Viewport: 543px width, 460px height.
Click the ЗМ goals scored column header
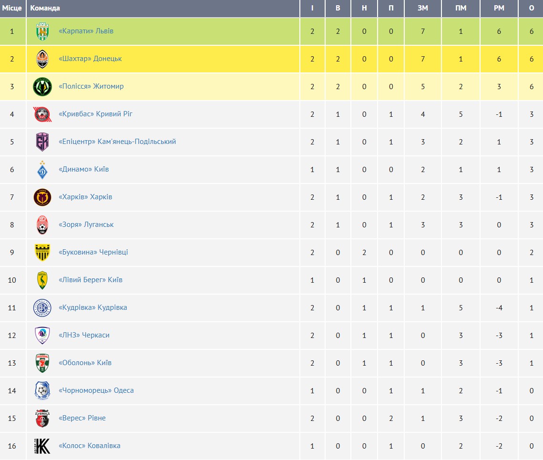422,8
